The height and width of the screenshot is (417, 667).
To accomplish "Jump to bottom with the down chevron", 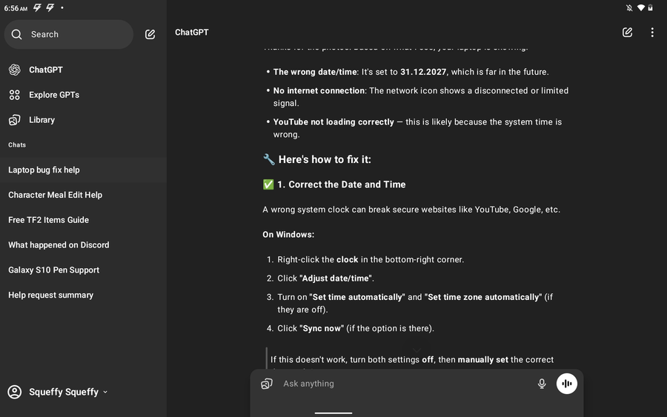I will pos(417,350).
